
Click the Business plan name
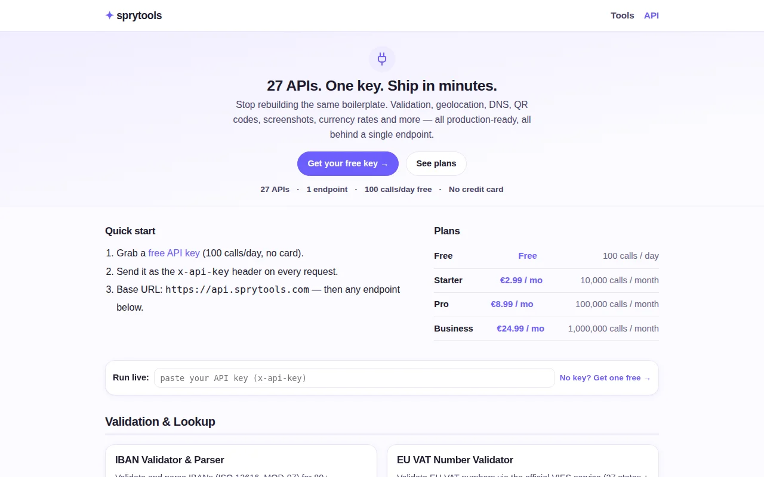click(x=454, y=329)
